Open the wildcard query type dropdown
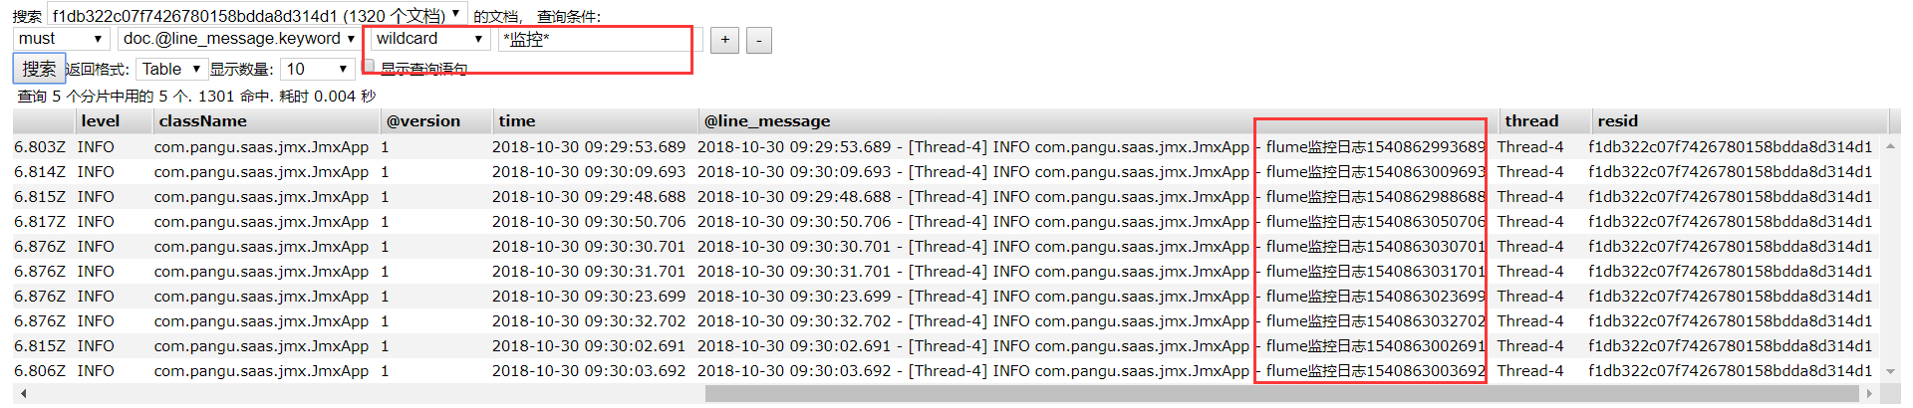This screenshot has height=408, width=1913. [x=429, y=39]
